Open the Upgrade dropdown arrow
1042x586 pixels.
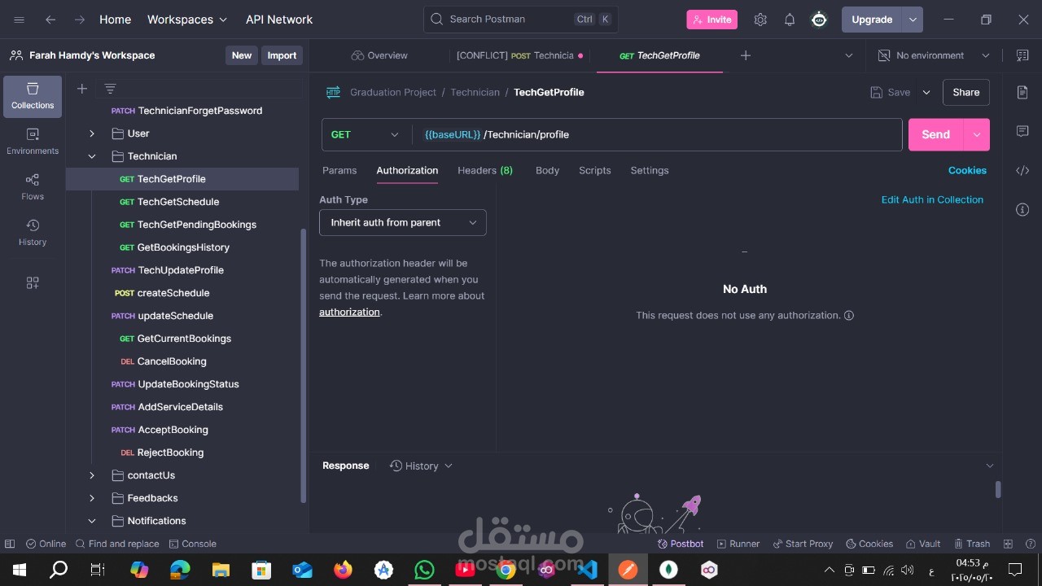pyautogui.click(x=913, y=20)
